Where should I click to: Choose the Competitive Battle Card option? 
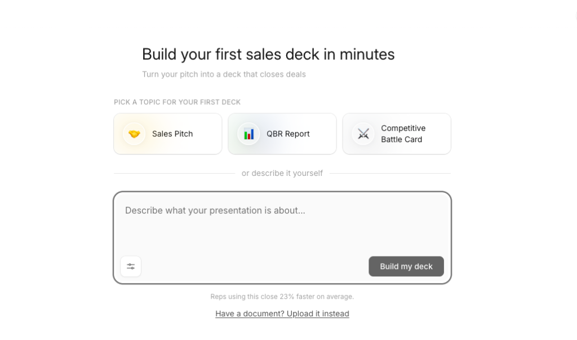pos(397,134)
